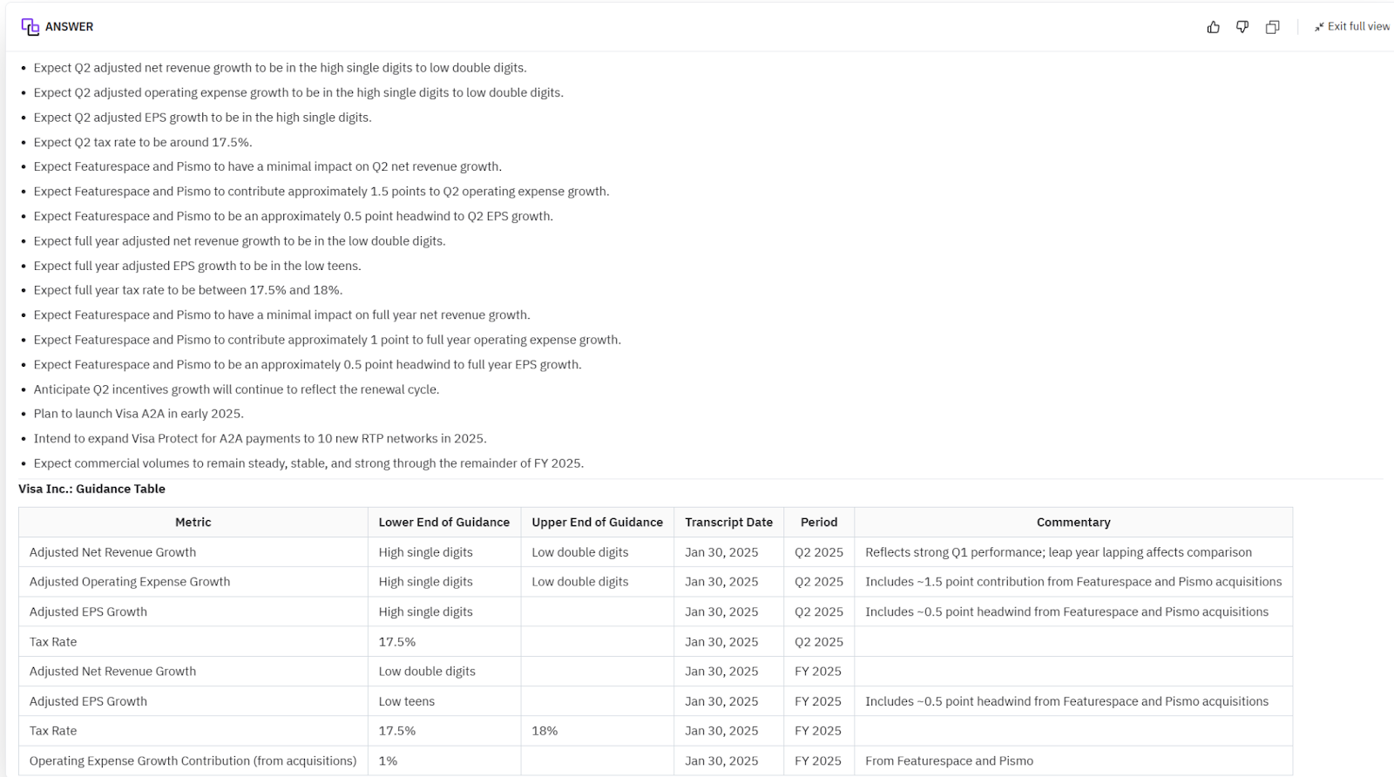Click bullet 'Expect Q2 tax rate' 17.5%
The image size is (1394, 777).
pyautogui.click(x=143, y=142)
